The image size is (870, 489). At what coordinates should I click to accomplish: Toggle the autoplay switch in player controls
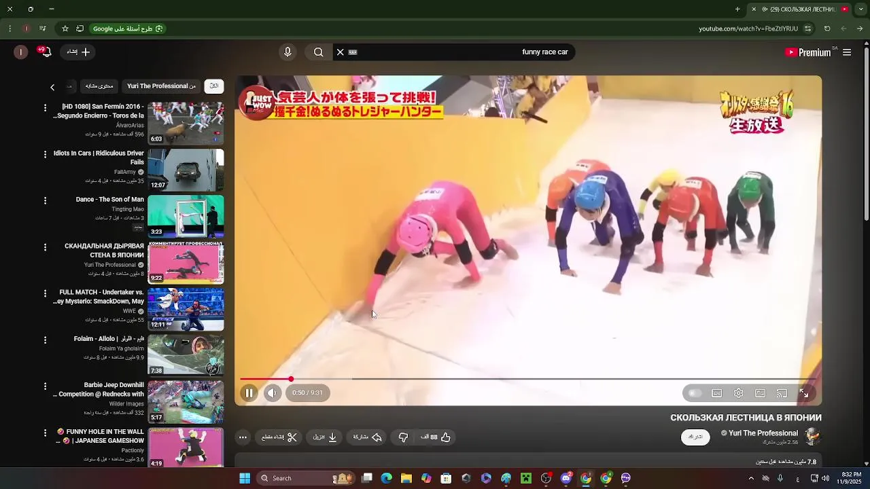click(x=695, y=393)
